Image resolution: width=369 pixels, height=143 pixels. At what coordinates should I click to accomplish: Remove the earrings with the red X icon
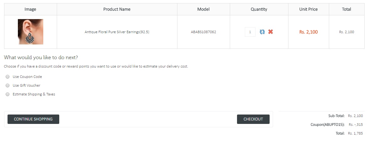pyautogui.click(x=271, y=32)
